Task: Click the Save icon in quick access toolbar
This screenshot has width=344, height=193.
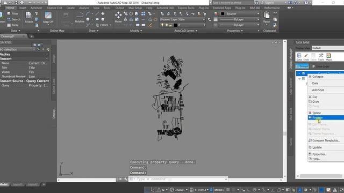Action: point(16,3)
